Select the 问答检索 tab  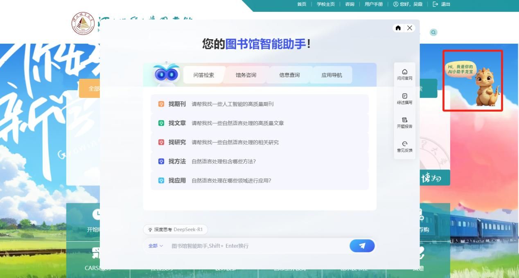(204, 75)
